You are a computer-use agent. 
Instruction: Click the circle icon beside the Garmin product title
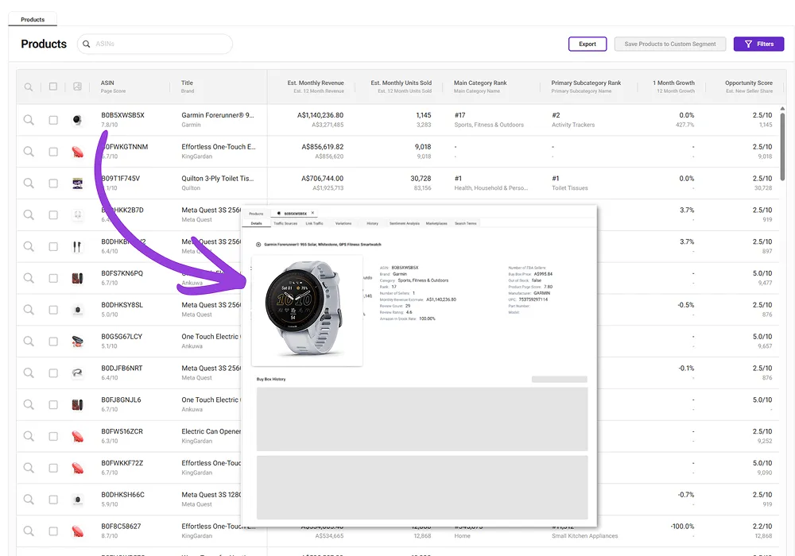pyautogui.click(x=258, y=245)
